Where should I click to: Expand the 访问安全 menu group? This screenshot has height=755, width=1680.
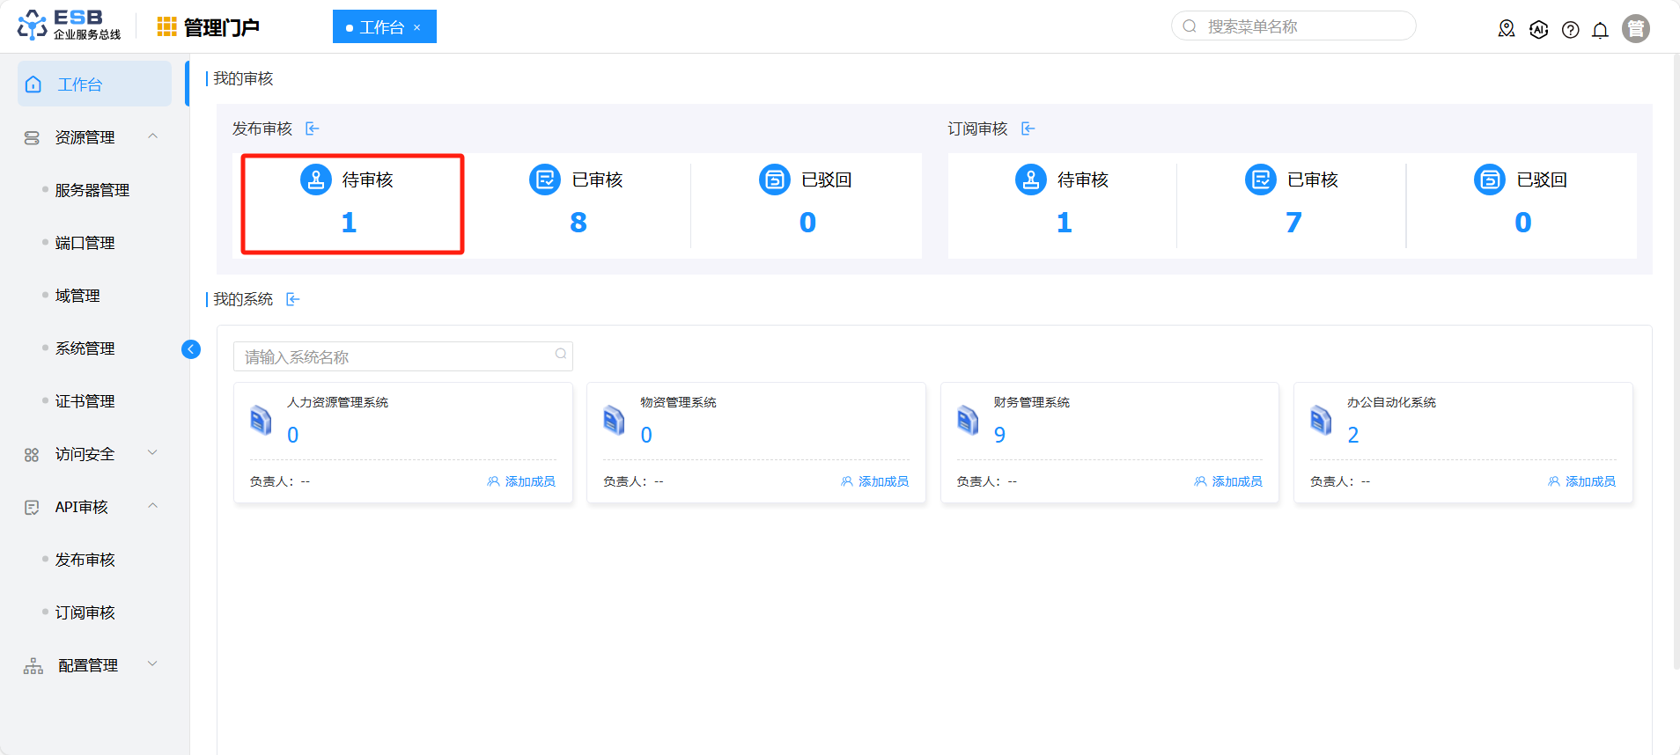pos(153,453)
